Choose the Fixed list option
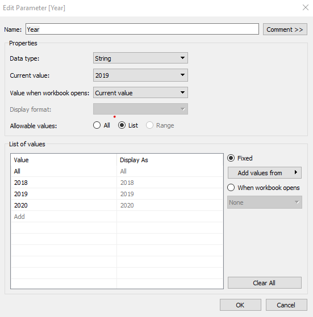This screenshot has width=313, height=317. point(231,158)
